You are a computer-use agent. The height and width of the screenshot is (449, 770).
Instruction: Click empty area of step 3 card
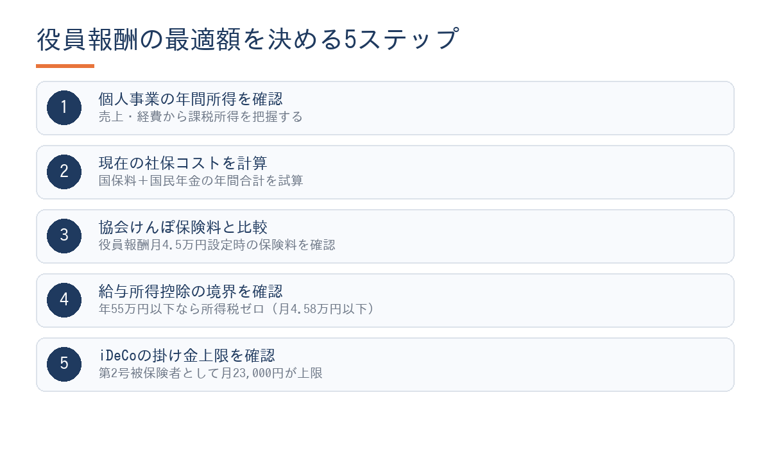pyautogui.click(x=513, y=236)
